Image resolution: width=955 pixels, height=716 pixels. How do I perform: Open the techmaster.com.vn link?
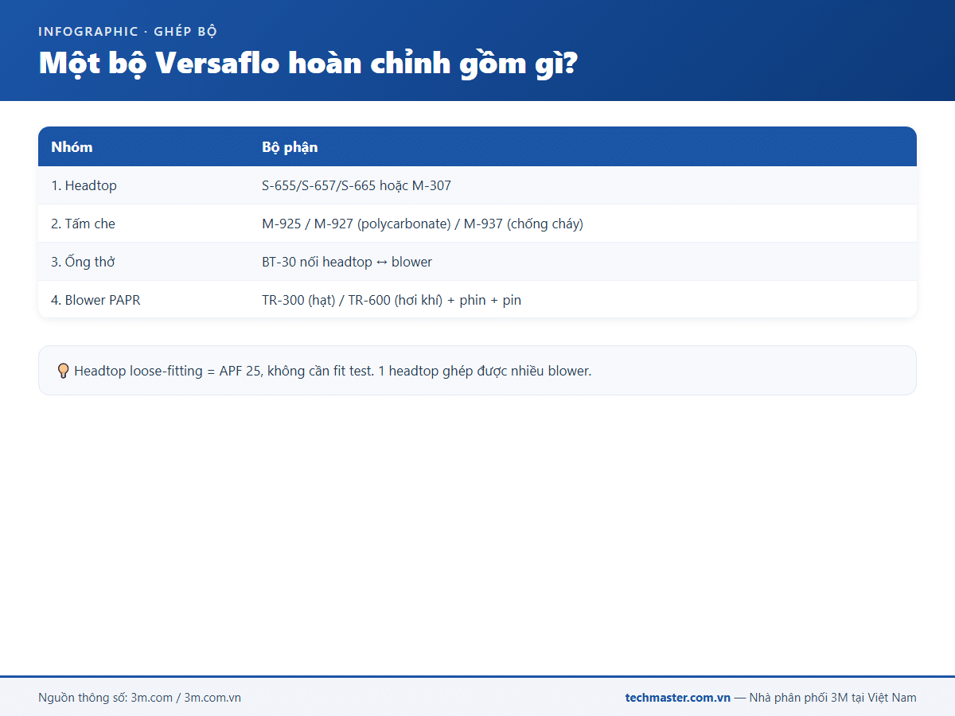click(x=678, y=698)
